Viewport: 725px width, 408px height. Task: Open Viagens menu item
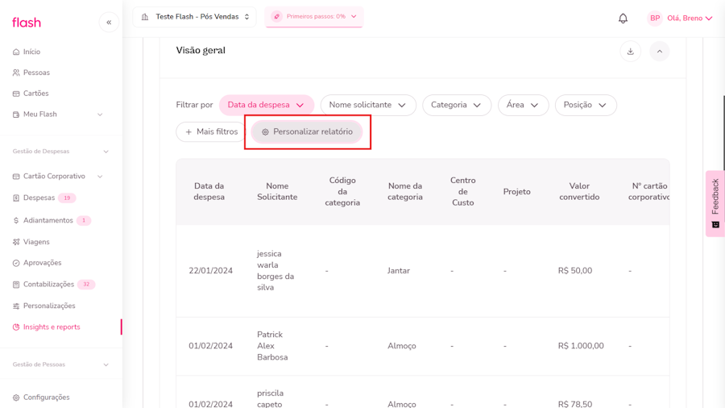[36, 242]
